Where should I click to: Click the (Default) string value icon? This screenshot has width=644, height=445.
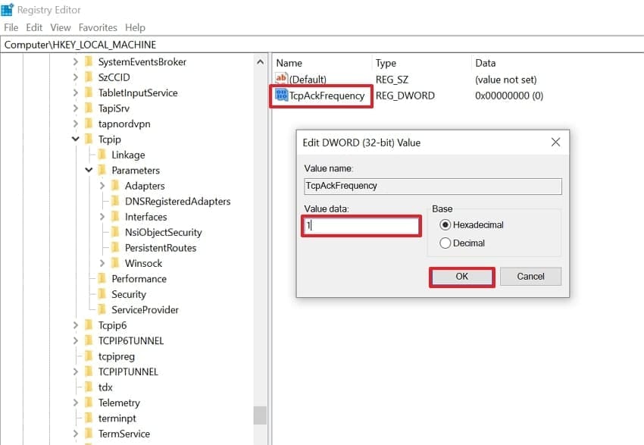click(281, 78)
